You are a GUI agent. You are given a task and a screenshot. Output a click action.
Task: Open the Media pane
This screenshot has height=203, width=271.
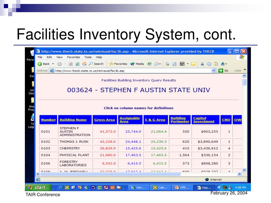pyautogui.click(x=137, y=64)
